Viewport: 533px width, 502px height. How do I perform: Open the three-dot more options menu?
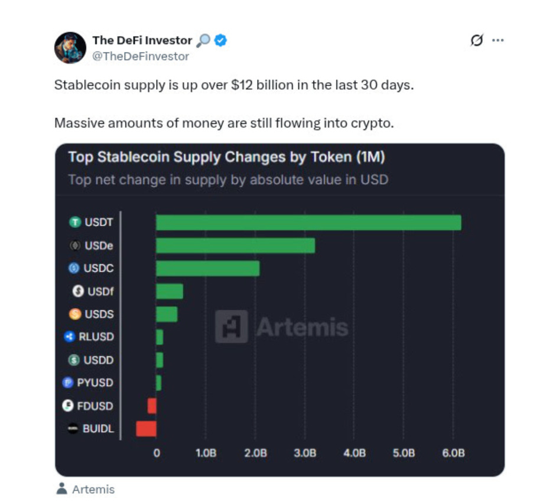pos(498,41)
